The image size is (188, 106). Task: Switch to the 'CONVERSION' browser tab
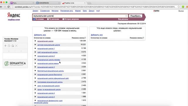coord(48,3)
